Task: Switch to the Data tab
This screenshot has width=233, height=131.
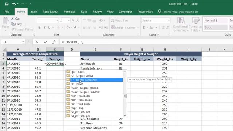Action: (84, 12)
